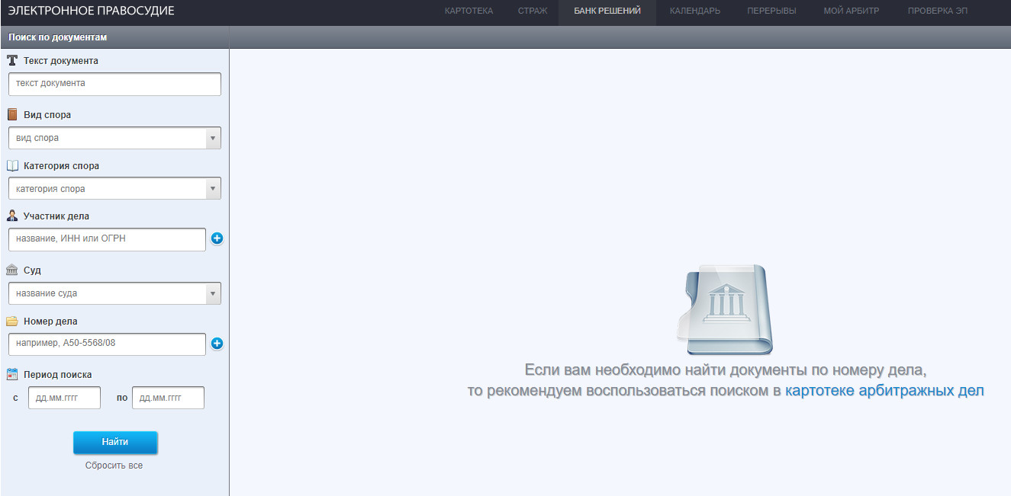Follow the картотеке арбитражных дел link
The image size is (1011, 496).
click(x=884, y=391)
